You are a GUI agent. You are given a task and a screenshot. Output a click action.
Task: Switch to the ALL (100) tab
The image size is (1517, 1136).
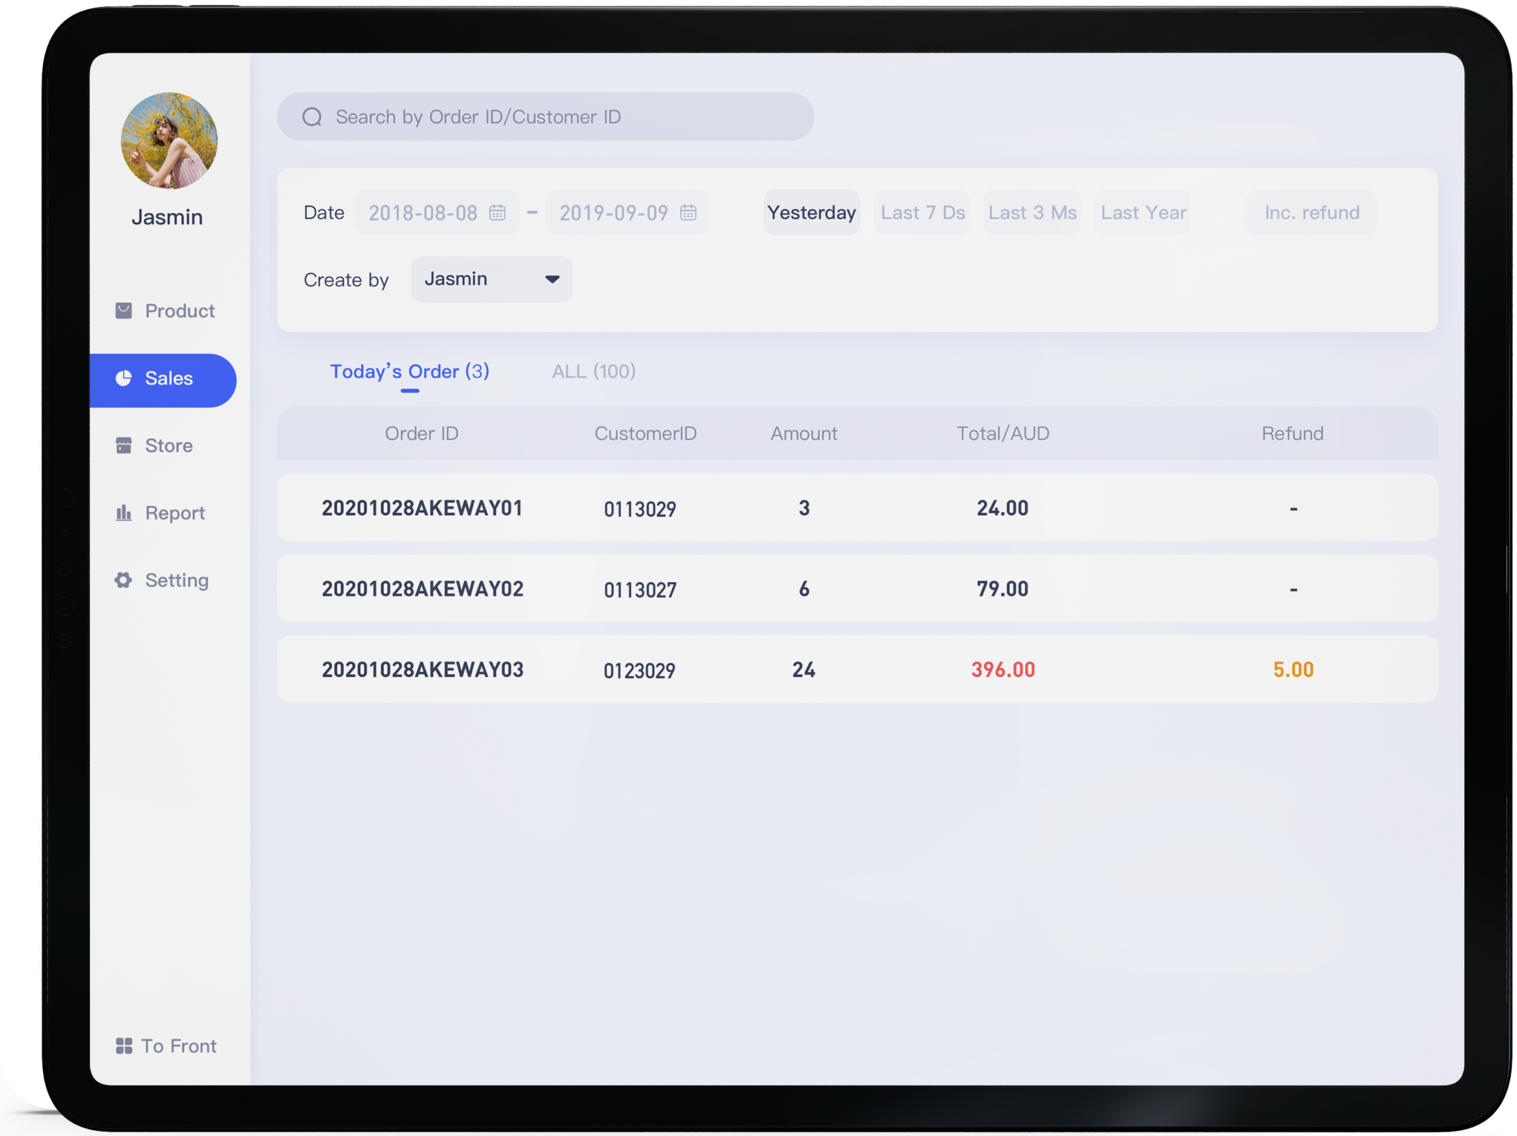[x=593, y=371]
